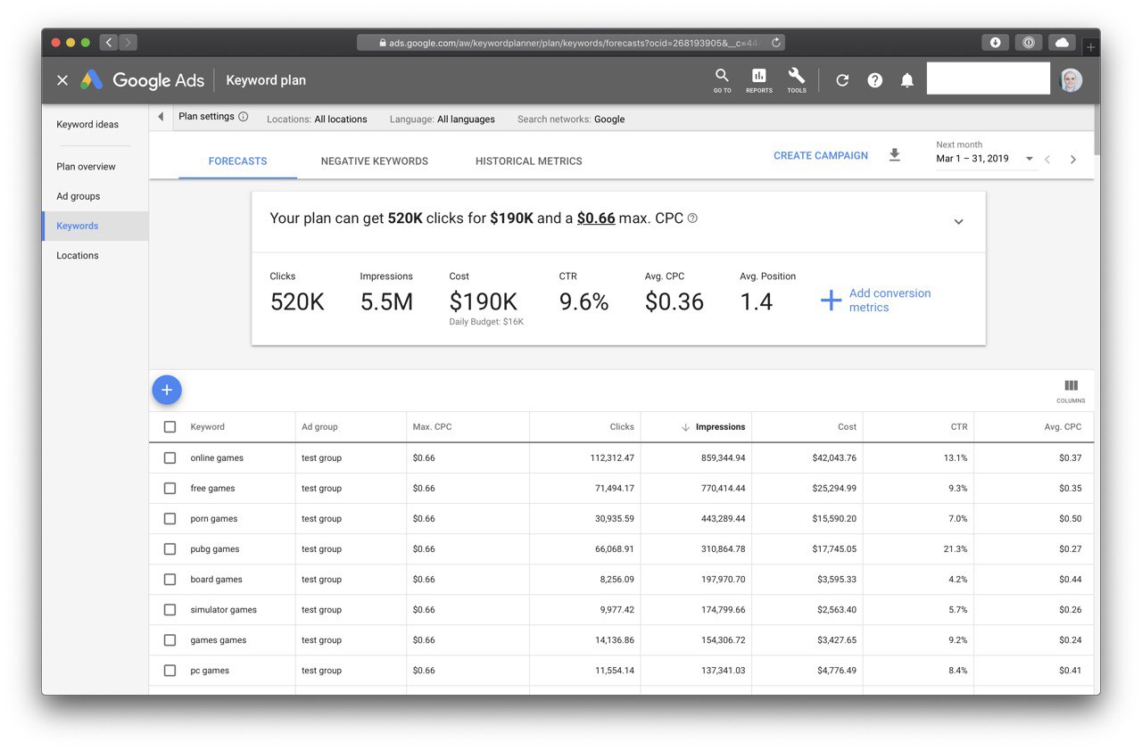Collapse the Plan settings bar arrow
This screenshot has height=750, width=1142.
click(161, 117)
